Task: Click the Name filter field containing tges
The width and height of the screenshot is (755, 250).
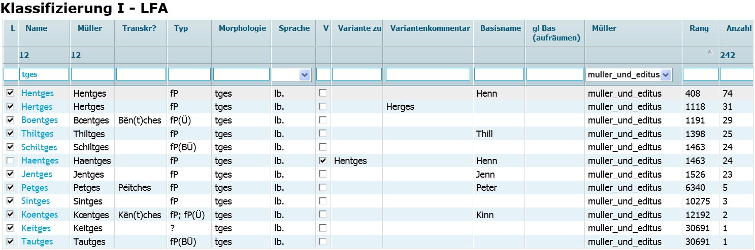Action: click(x=44, y=74)
